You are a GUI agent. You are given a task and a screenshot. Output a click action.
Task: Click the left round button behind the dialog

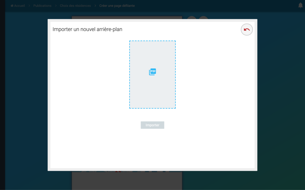point(192,18)
